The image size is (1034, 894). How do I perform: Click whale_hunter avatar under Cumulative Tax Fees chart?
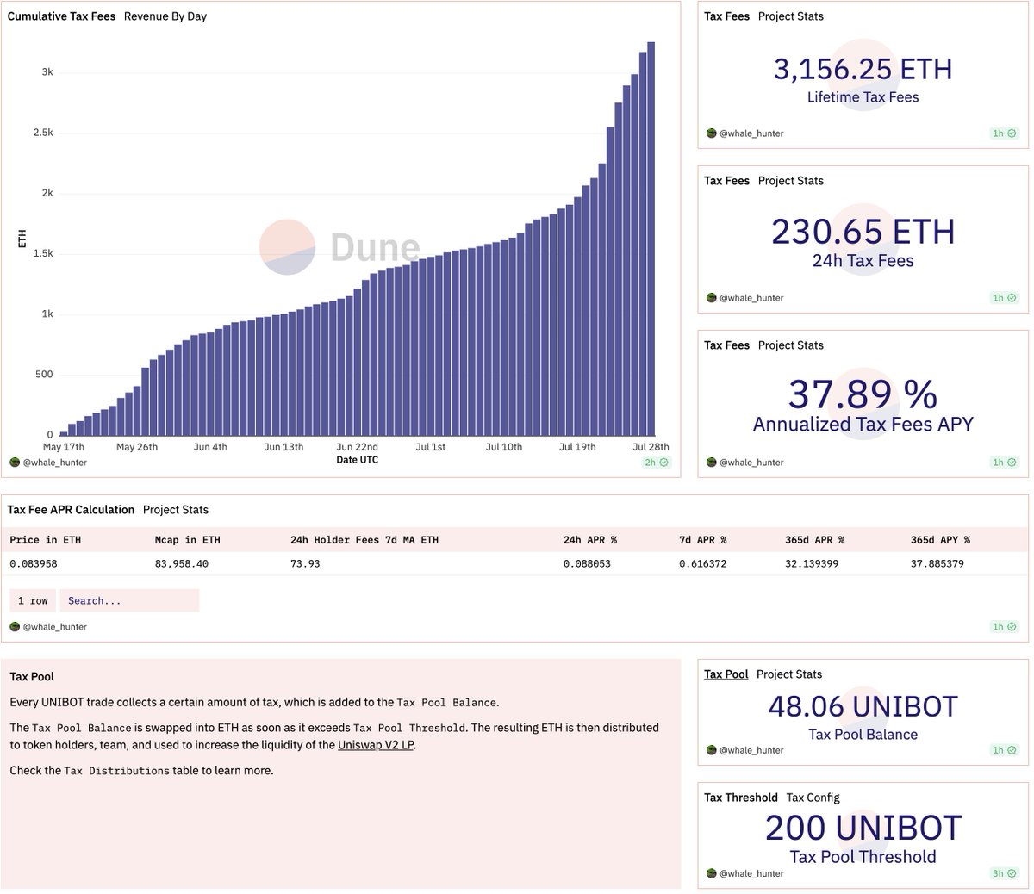pos(14,463)
